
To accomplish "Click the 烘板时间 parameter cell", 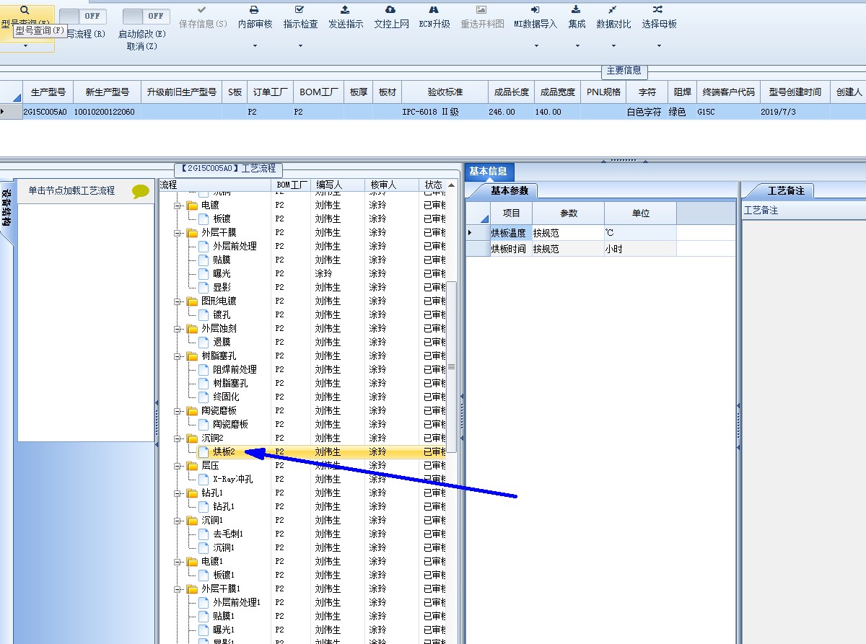I will [x=510, y=249].
